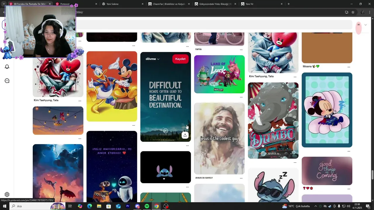Screen dimensions: 374x210
Task: Open File Explorer from the taskbar
Action: pyautogui.click(x=99, y=206)
